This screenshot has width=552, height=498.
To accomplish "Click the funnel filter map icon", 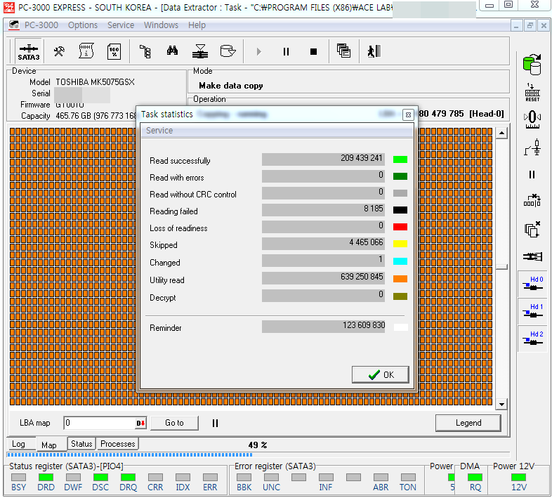I will click(x=200, y=51).
